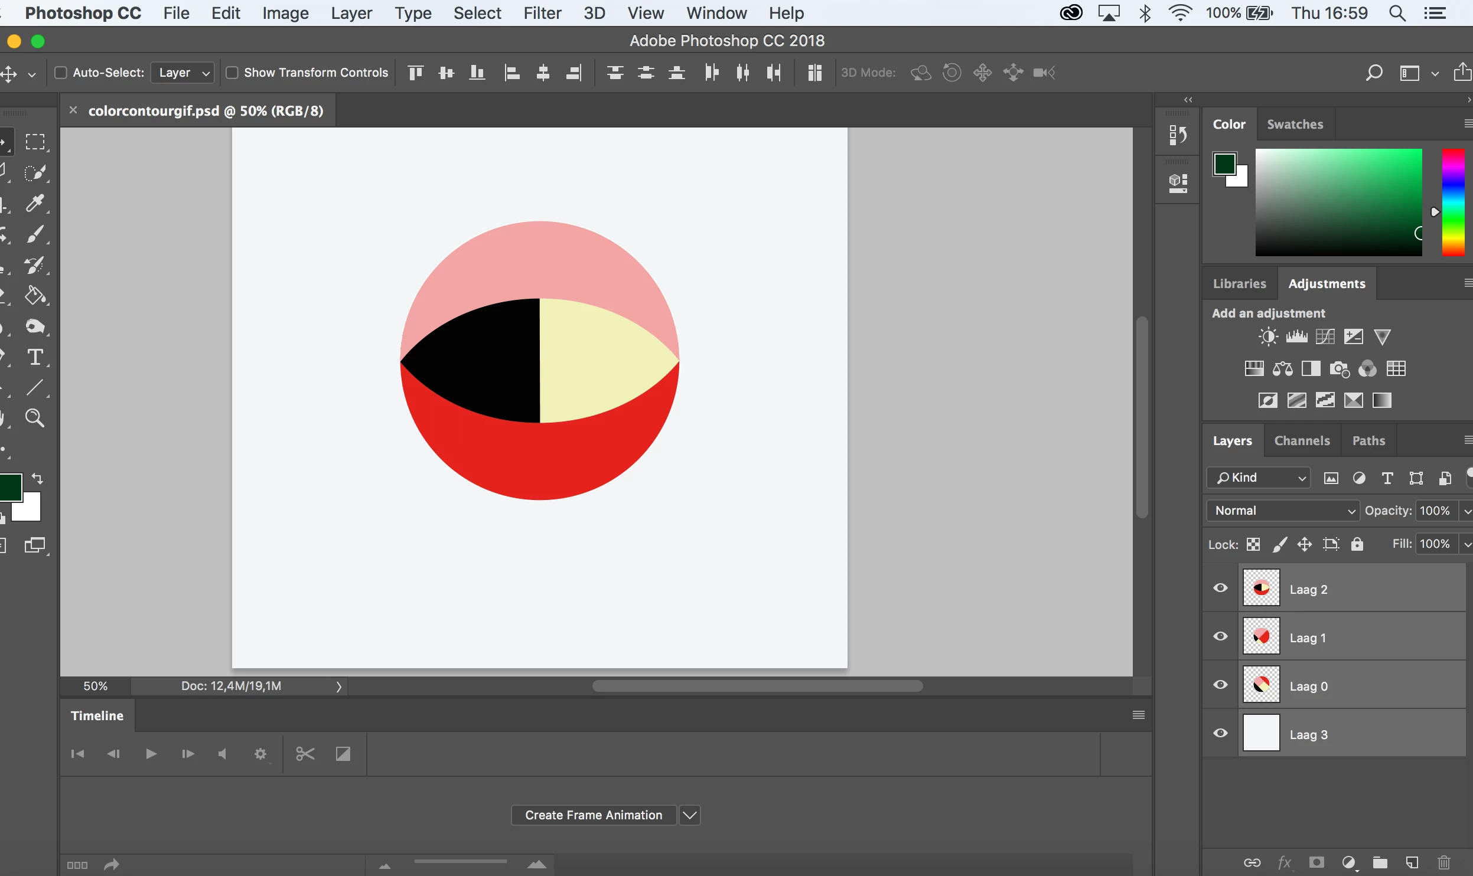Open the Kind filter dropdown
The image size is (1473, 876).
(x=1258, y=478)
